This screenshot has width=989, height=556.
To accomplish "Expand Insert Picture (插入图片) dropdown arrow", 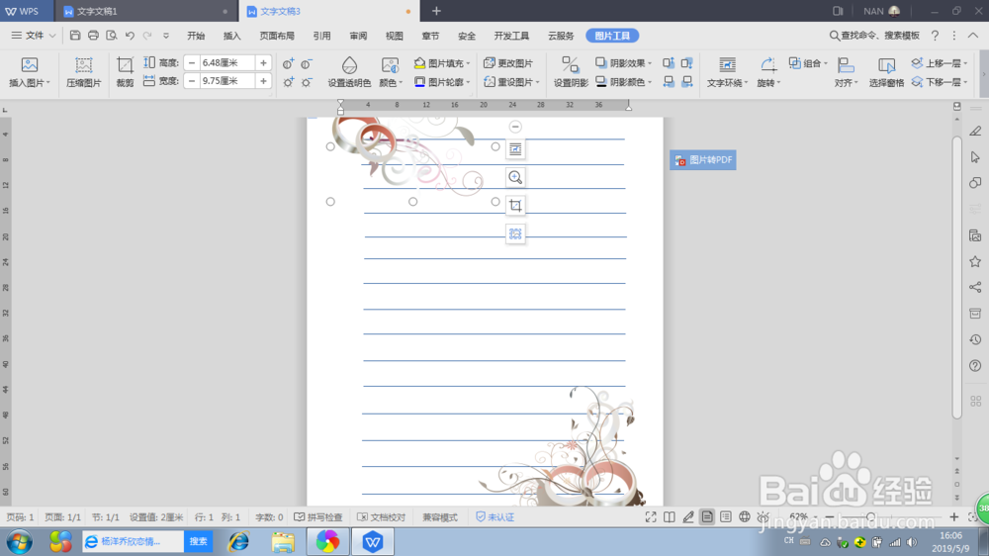I will click(47, 83).
